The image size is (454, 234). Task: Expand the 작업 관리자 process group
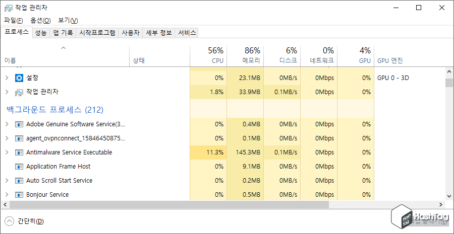[7, 92]
